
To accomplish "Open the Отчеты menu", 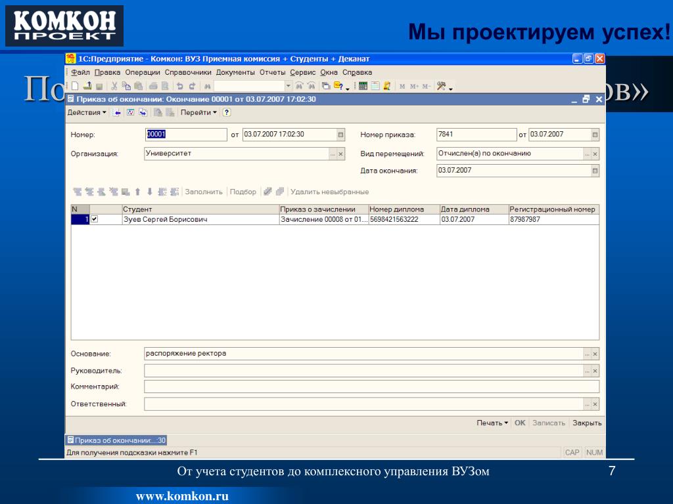I will (x=273, y=72).
